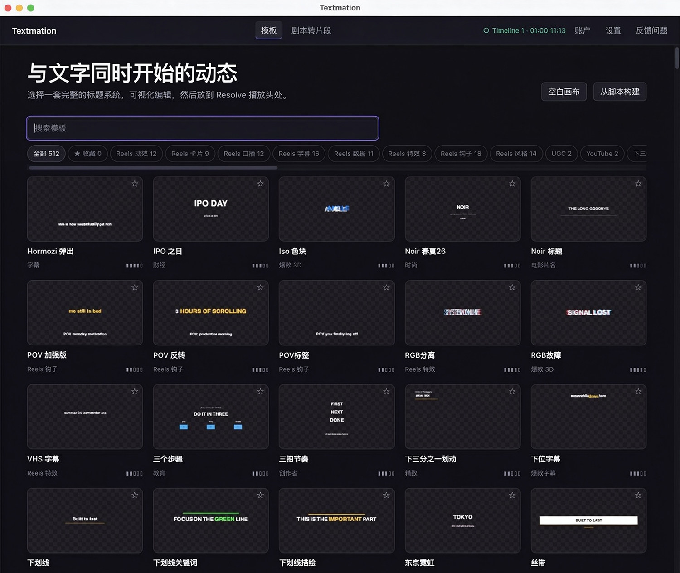Open the 剧本转片段 tab
Image resolution: width=680 pixels, height=573 pixels.
(x=311, y=30)
